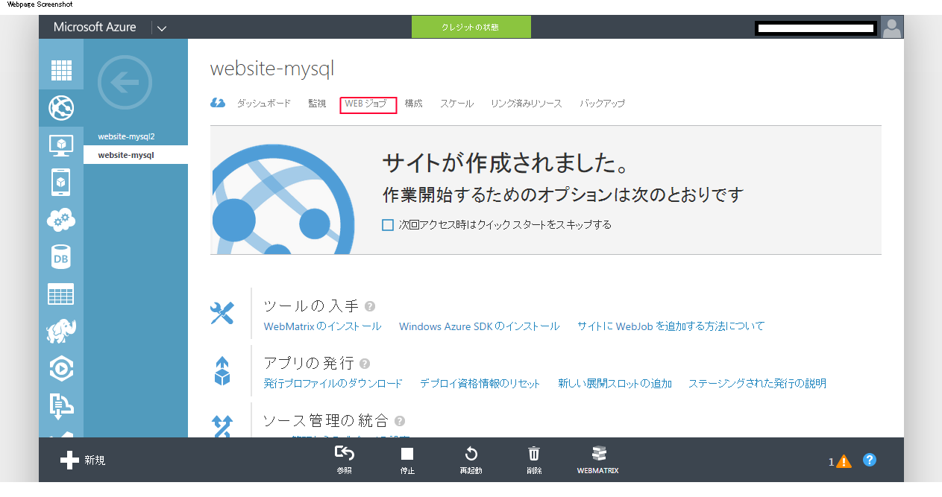The image size is (942, 497).
Task: Open the スケール tab
Action: coord(456,104)
